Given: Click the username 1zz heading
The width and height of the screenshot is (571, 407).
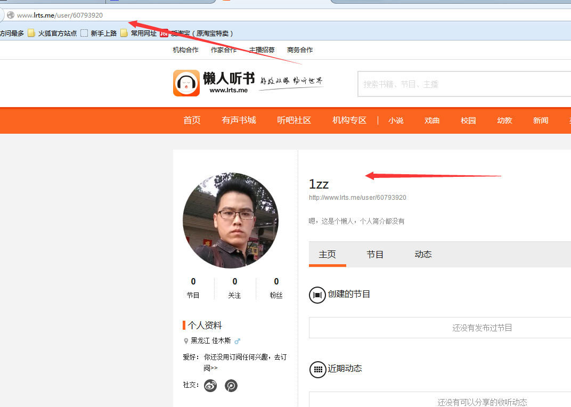Looking at the screenshot, I should [x=319, y=184].
